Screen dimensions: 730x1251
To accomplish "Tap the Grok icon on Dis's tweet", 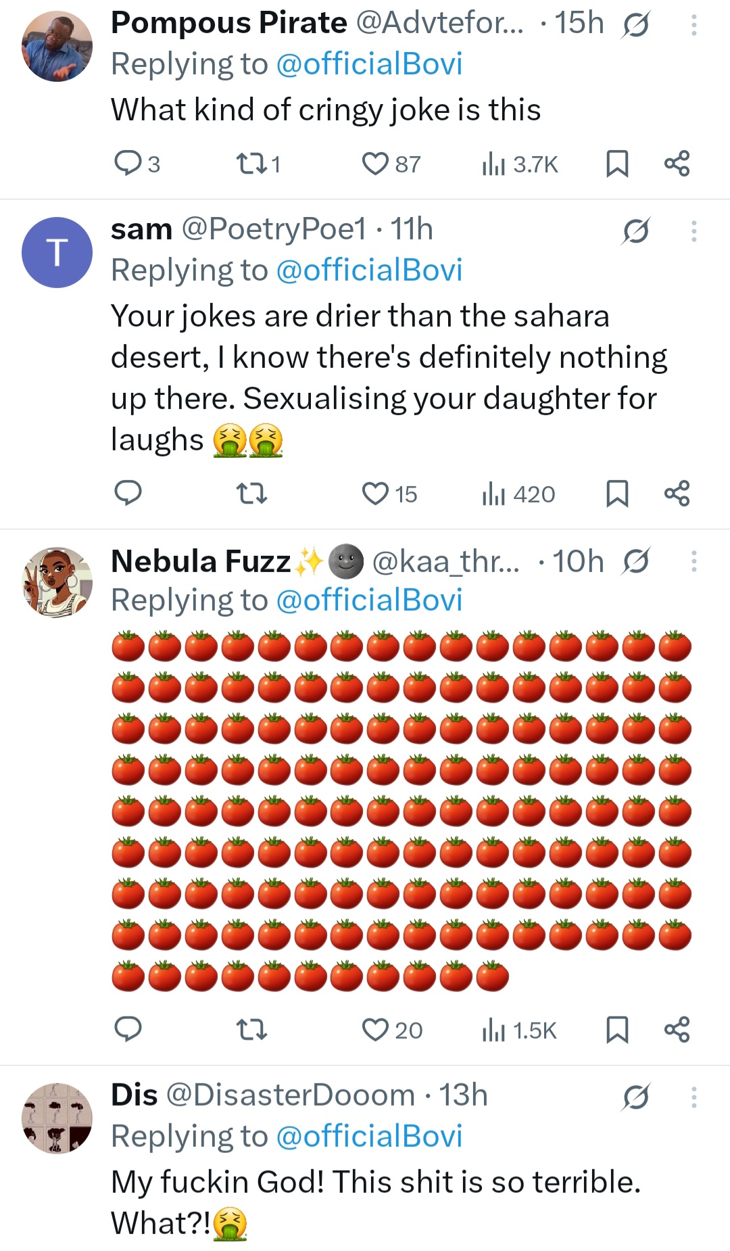I will tap(636, 1097).
